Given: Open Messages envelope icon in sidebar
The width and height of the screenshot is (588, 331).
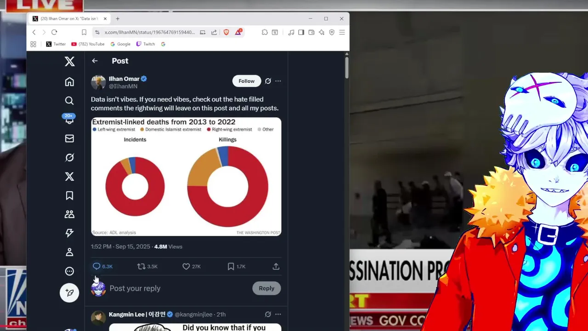Looking at the screenshot, I should click(x=69, y=138).
